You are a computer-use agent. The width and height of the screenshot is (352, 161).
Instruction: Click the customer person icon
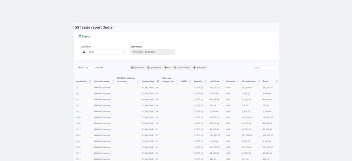(x=84, y=52)
